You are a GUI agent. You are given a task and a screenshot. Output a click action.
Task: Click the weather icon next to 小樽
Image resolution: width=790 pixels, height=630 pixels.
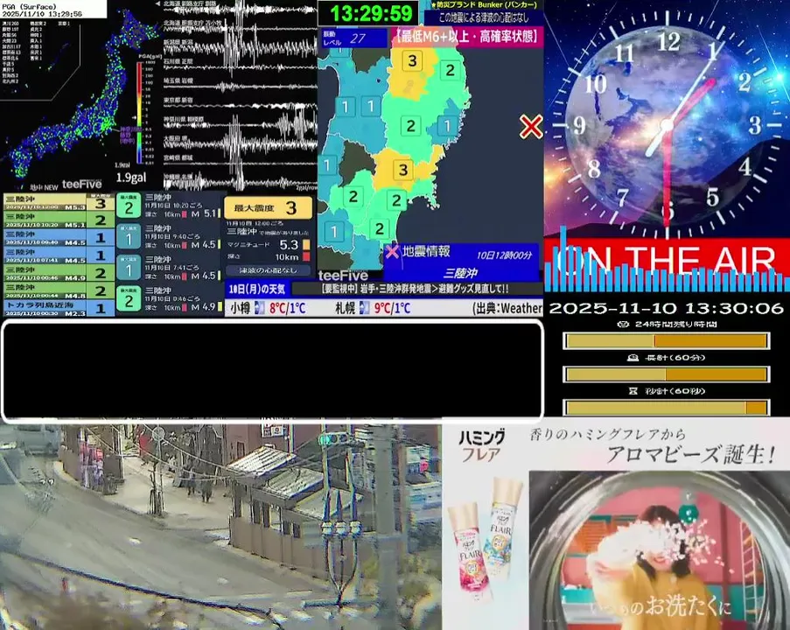(260, 307)
